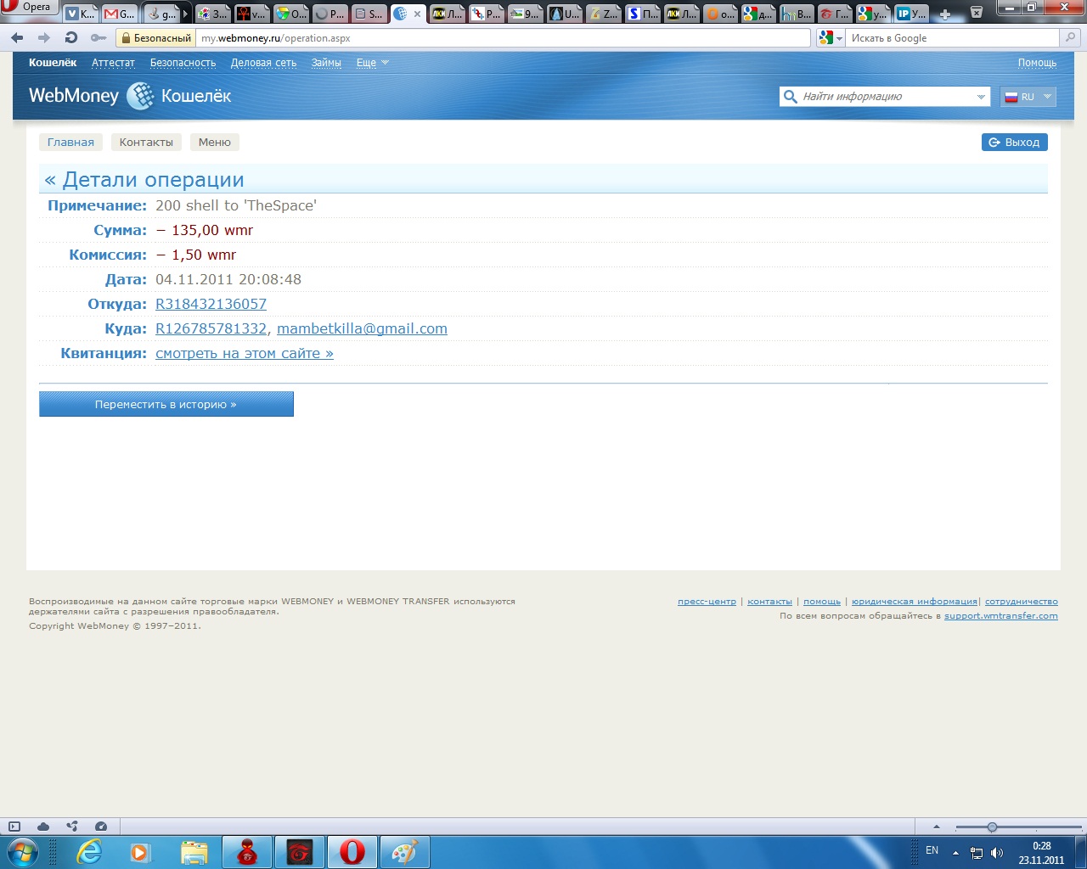Viewport: 1087px width, 869px height.
Task: Open destination wallet R126785781332 link
Action: (211, 328)
